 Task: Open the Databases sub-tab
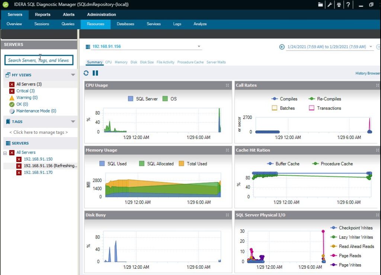point(125,24)
